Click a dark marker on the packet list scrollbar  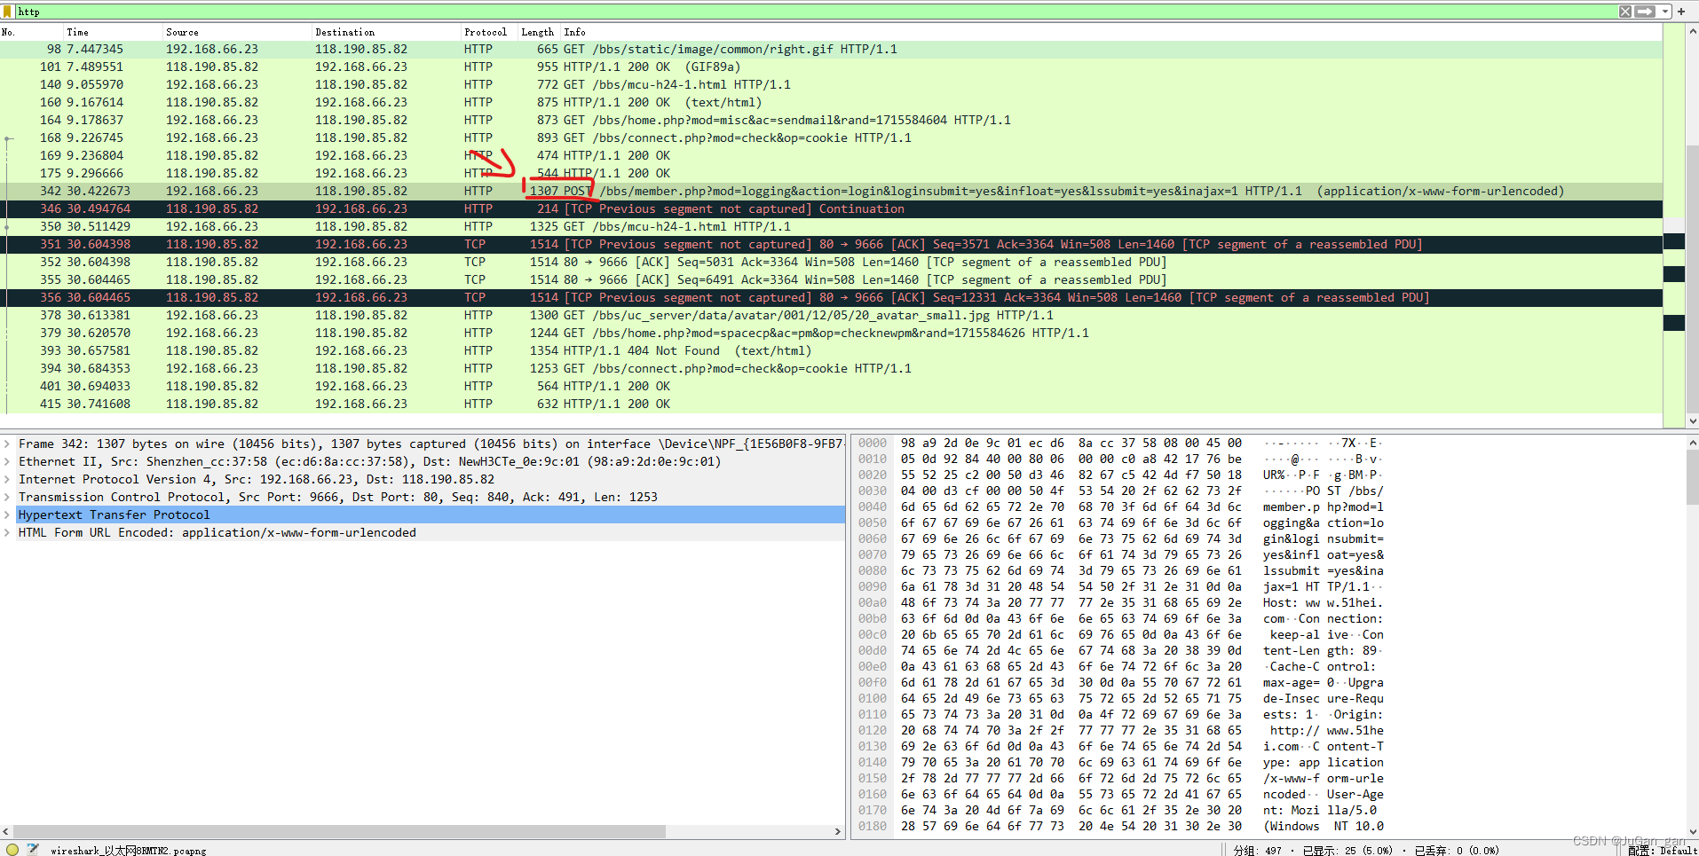[x=1674, y=241]
